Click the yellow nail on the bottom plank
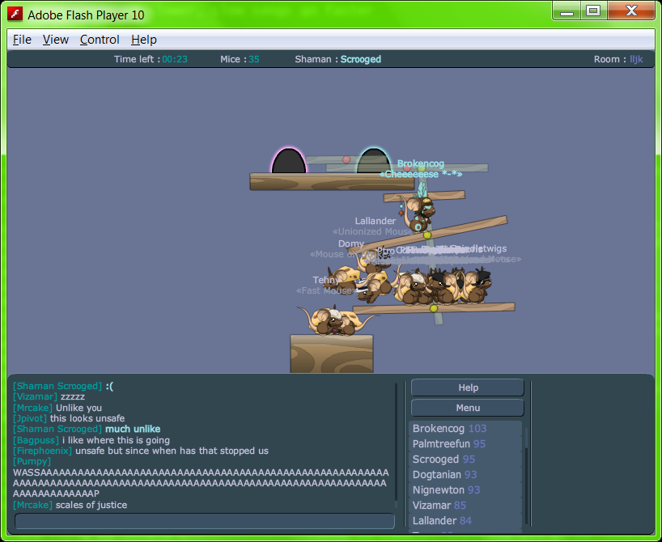This screenshot has width=662, height=542. click(434, 308)
